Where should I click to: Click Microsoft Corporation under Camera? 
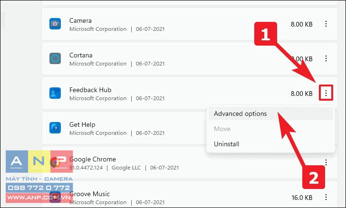98,29
